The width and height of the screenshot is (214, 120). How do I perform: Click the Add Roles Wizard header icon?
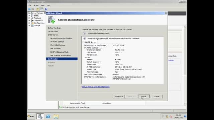point(51,20)
